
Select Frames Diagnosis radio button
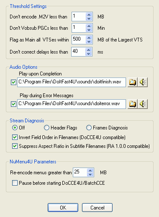(x=89, y=128)
